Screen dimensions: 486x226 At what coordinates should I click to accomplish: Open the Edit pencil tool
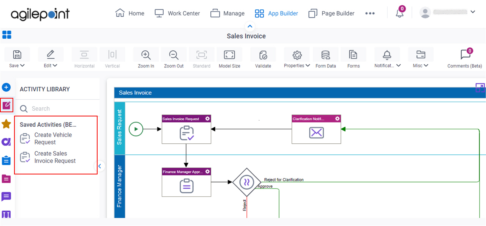pos(50,55)
